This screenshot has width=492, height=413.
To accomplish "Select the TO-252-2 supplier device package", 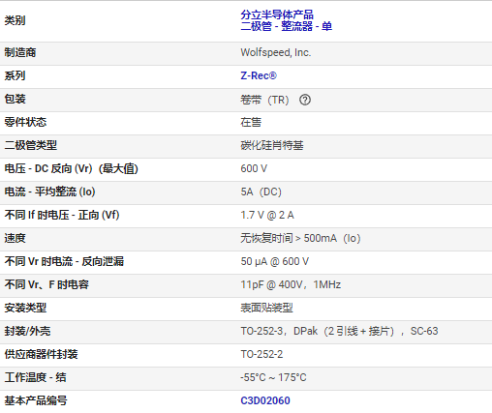I will click(261, 354).
